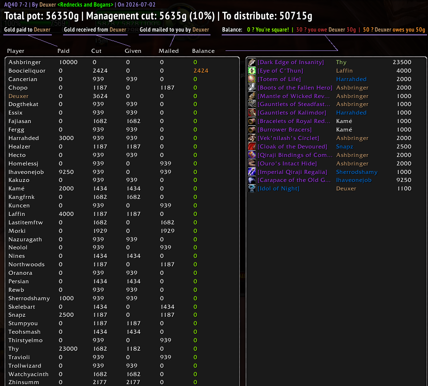Screen dimensions: 428x386
Task: Click the Qiraji Bindings of Com... icon
Action: (x=252, y=155)
